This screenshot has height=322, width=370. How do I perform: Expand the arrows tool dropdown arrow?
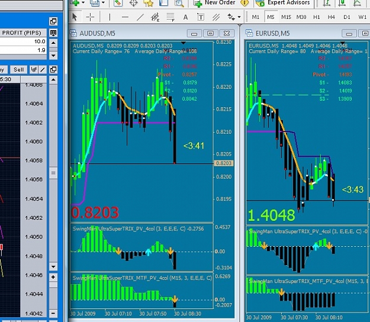click(239, 17)
